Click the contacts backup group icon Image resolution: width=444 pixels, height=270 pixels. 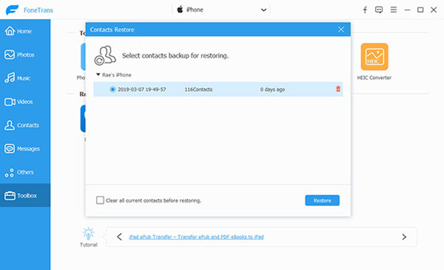pos(105,55)
